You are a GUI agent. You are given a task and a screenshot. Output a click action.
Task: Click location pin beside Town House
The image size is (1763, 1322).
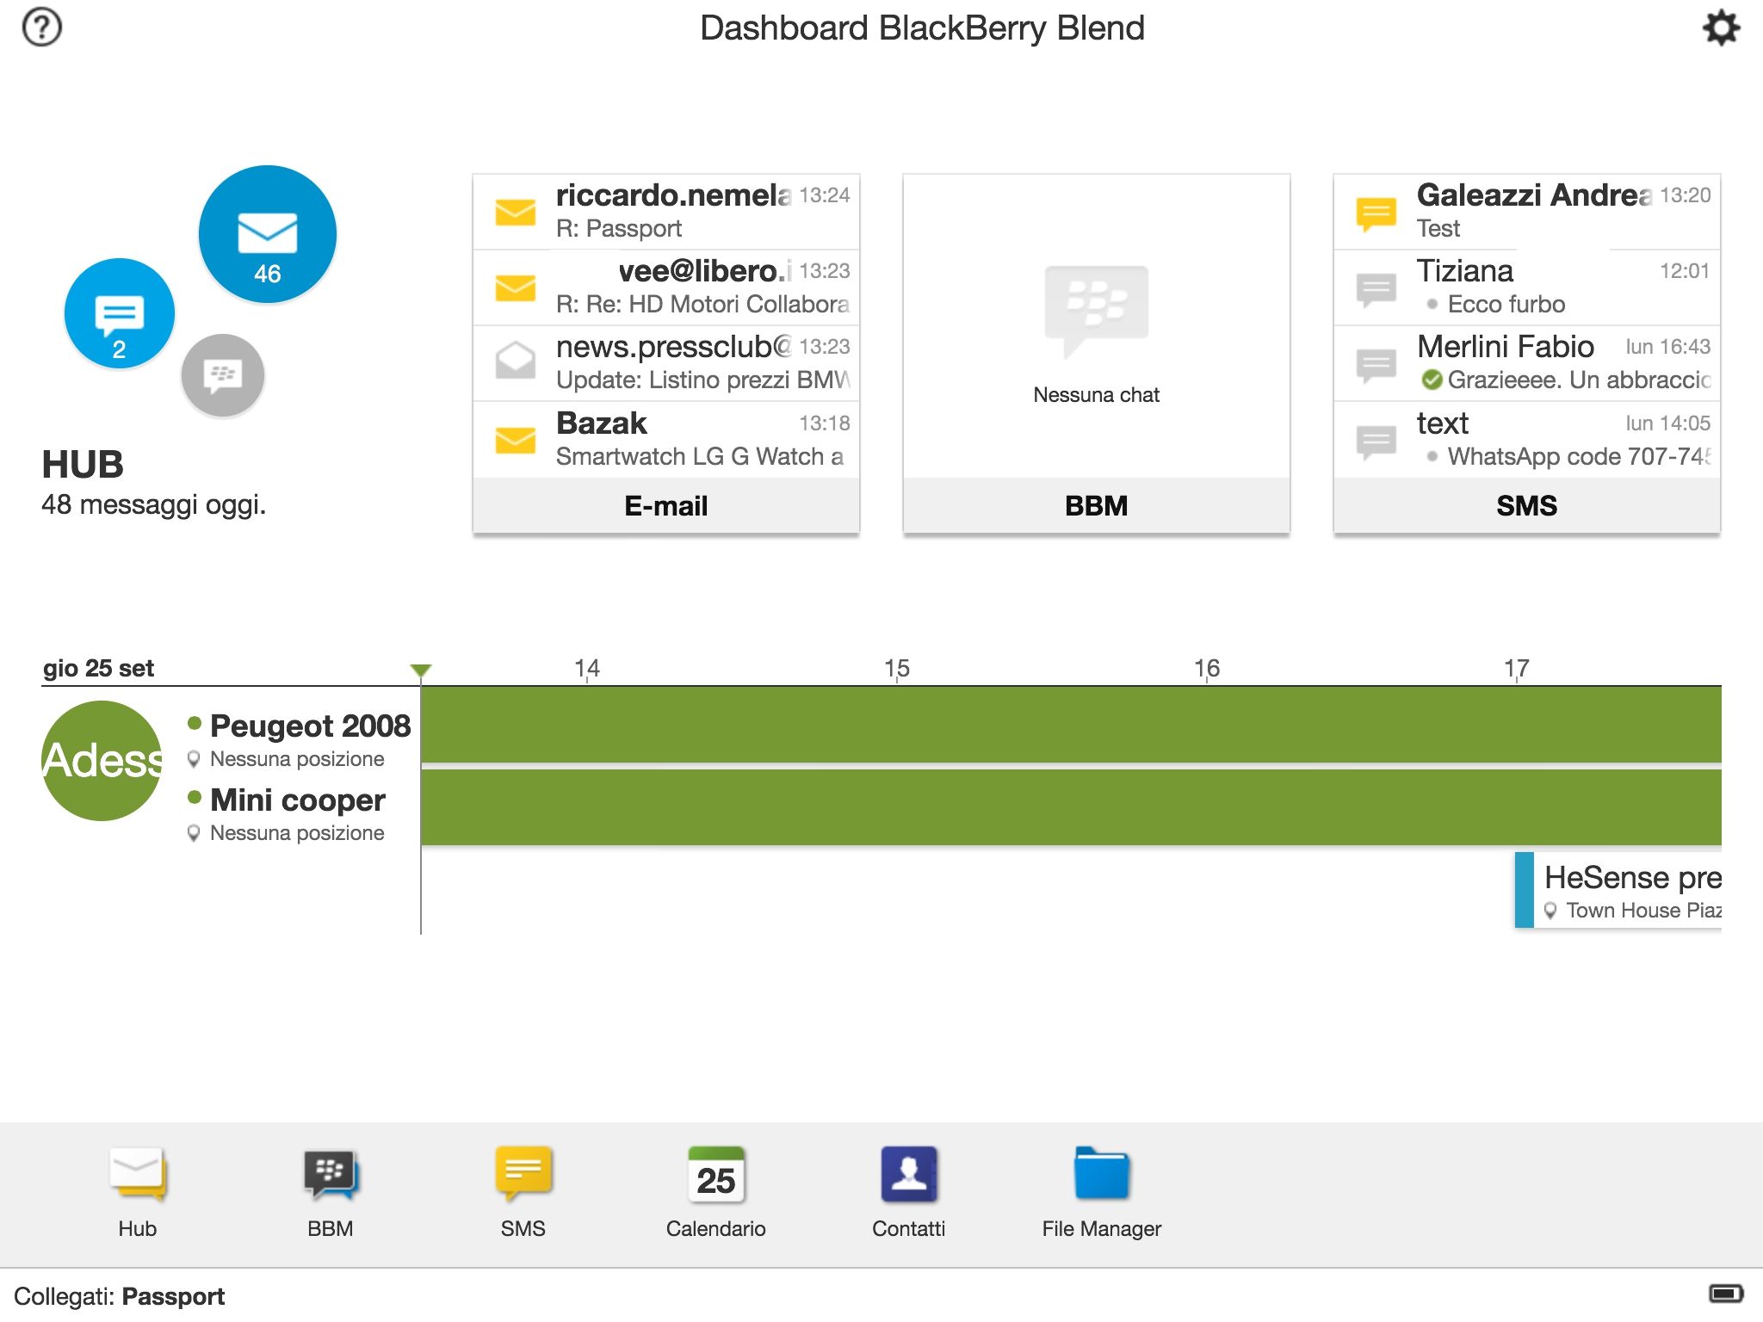click(1550, 911)
